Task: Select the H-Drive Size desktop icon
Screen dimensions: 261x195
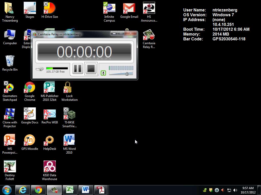Action: (x=50, y=10)
